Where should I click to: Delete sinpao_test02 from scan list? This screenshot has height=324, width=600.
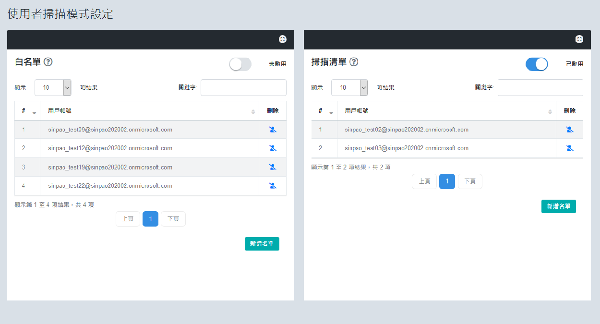[x=569, y=130]
